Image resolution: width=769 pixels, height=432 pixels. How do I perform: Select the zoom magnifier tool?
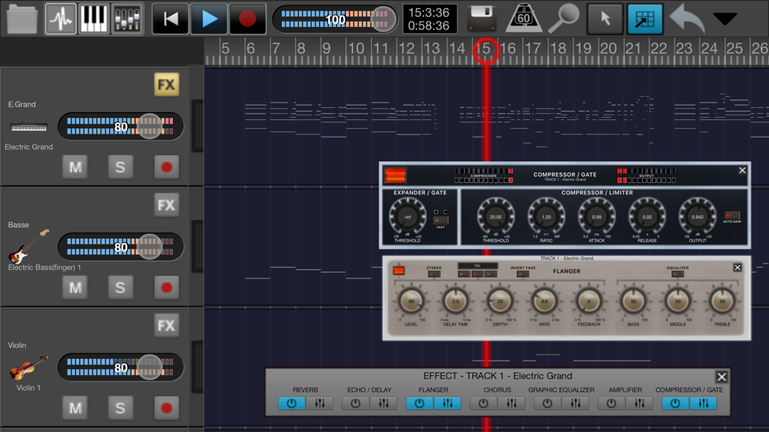click(565, 19)
